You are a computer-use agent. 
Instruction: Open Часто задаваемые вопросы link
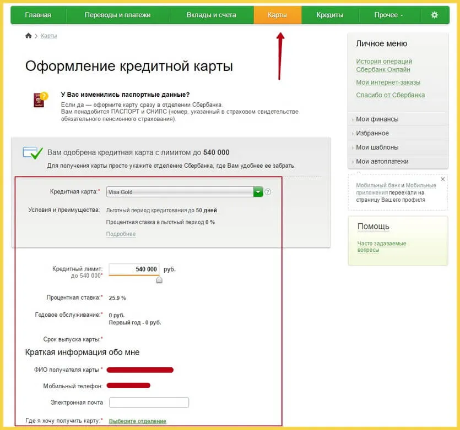coord(381,247)
